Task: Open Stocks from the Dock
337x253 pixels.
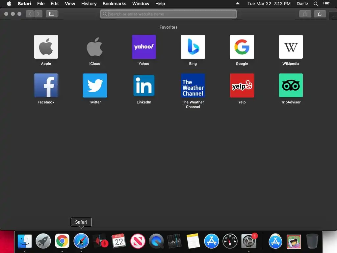Action: 174,241
